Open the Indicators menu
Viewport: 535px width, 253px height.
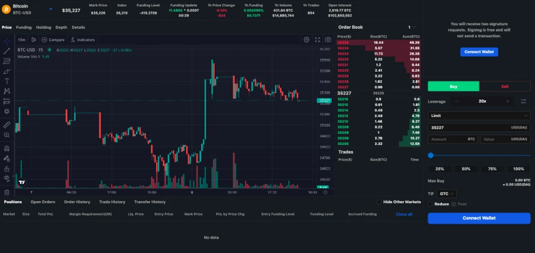82,40
